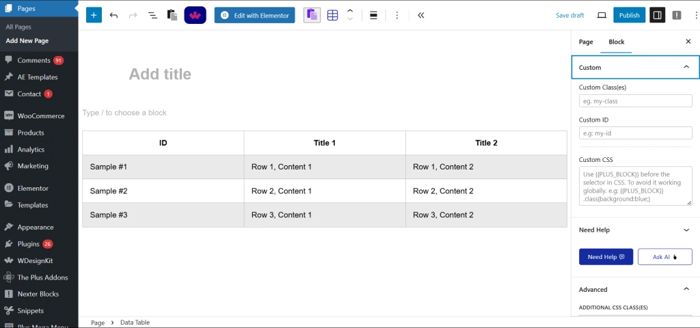Collapse the Advanced section
The width and height of the screenshot is (700, 328).
coord(686,289)
